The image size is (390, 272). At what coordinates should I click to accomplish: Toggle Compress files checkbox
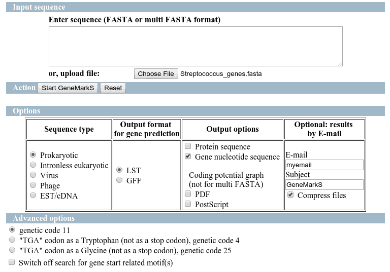click(x=290, y=195)
